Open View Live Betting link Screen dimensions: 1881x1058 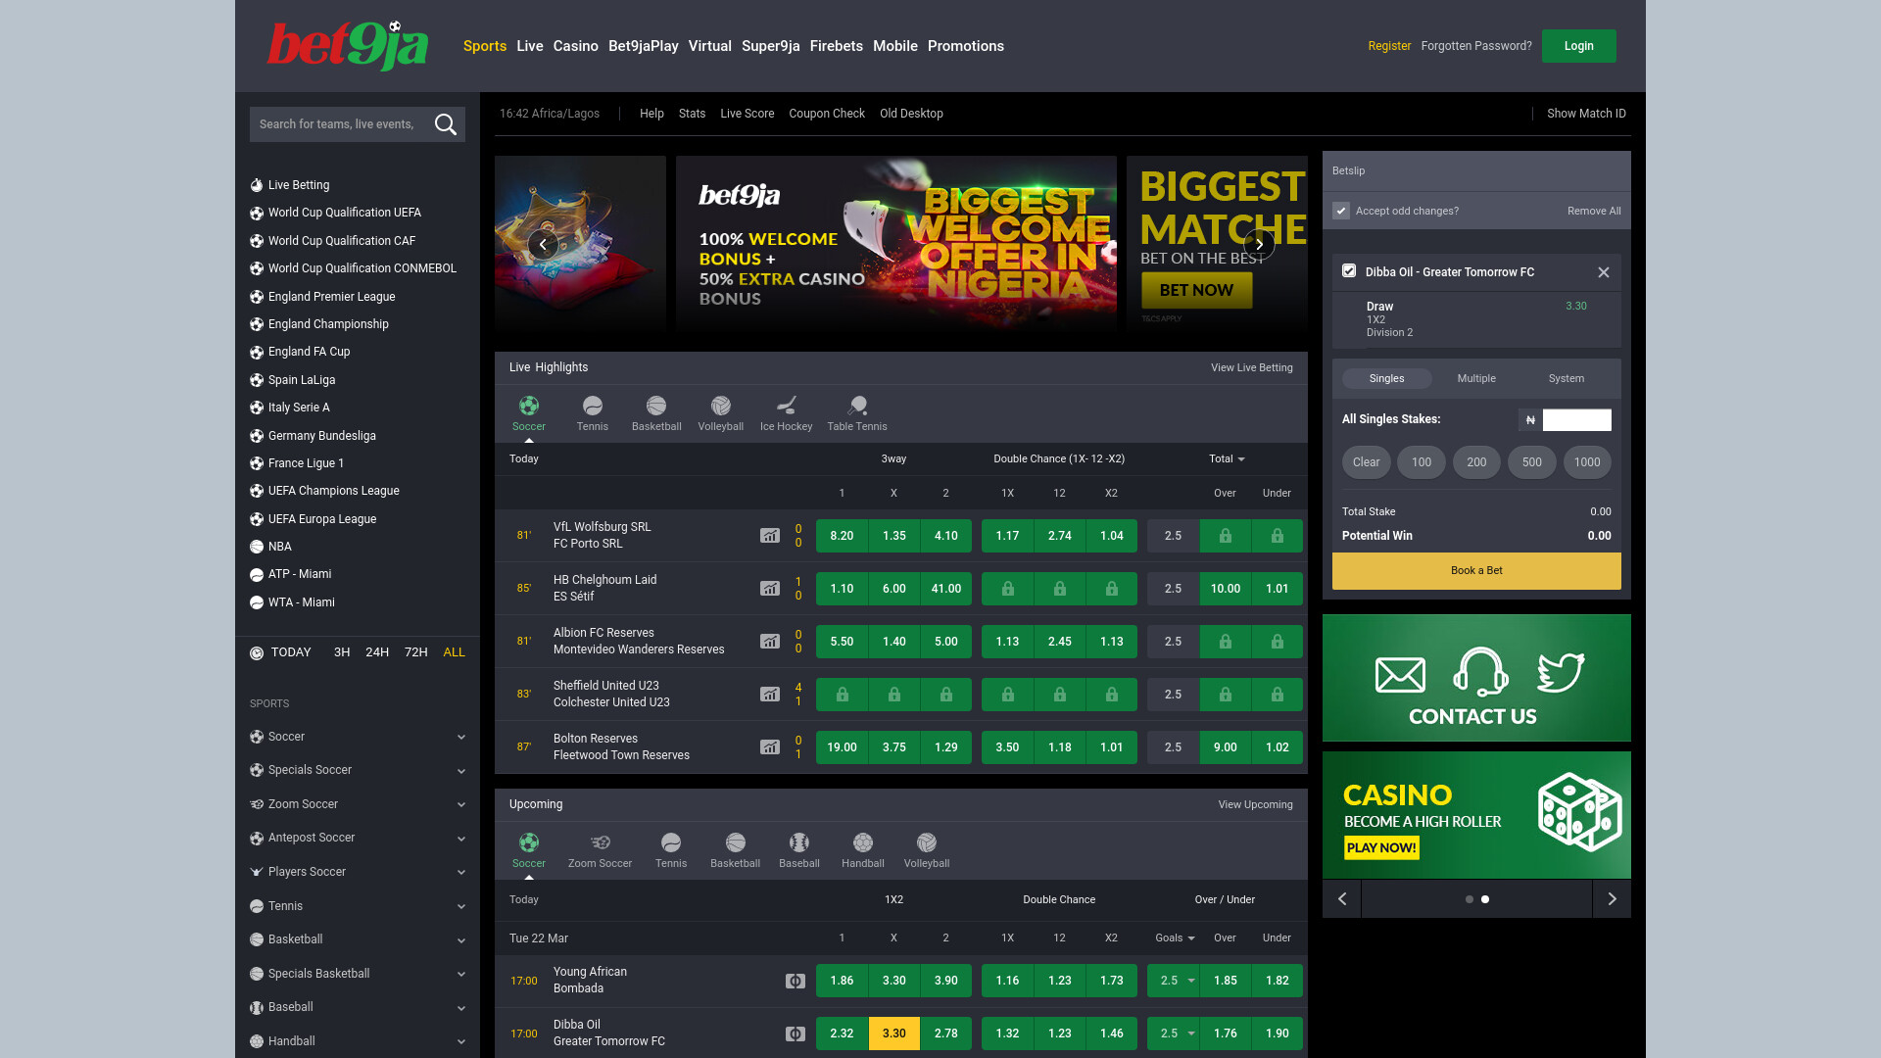[1252, 367]
